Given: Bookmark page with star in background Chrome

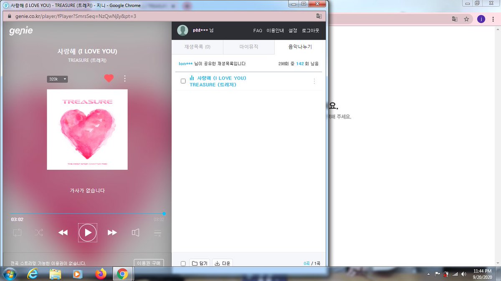Looking at the screenshot, I should [x=467, y=19].
